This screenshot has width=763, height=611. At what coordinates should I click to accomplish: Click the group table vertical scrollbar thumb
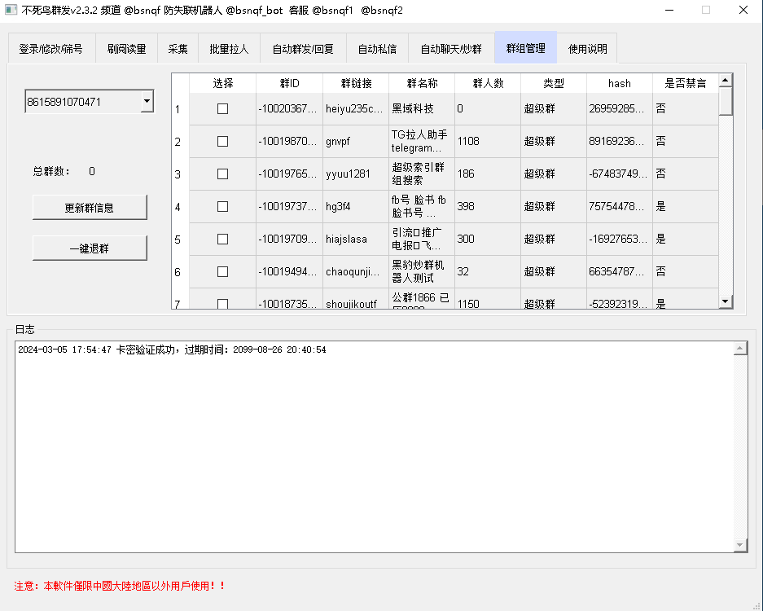(x=726, y=102)
